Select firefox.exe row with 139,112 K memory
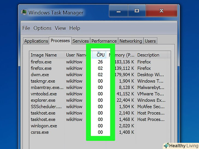 (100, 68)
